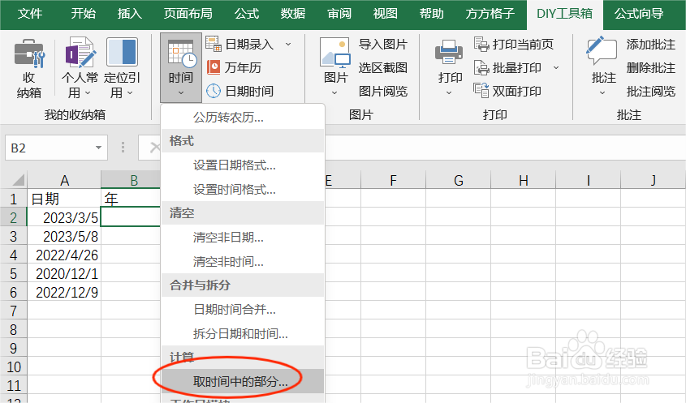Click the 图片阅览 button
Viewport: 686px width, 403px height.
coord(383,91)
